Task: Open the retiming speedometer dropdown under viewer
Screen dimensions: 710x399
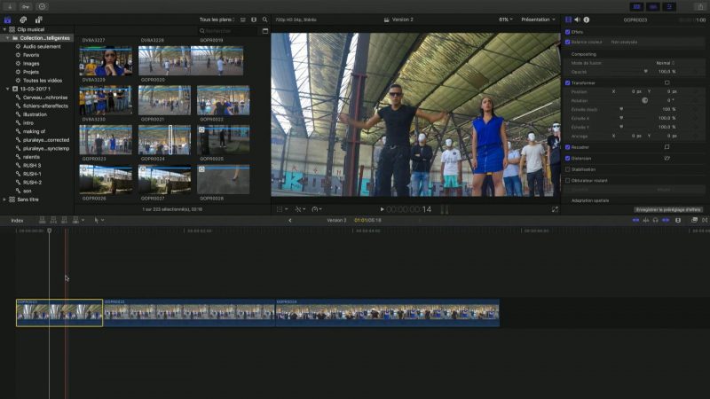Action: click(317, 209)
